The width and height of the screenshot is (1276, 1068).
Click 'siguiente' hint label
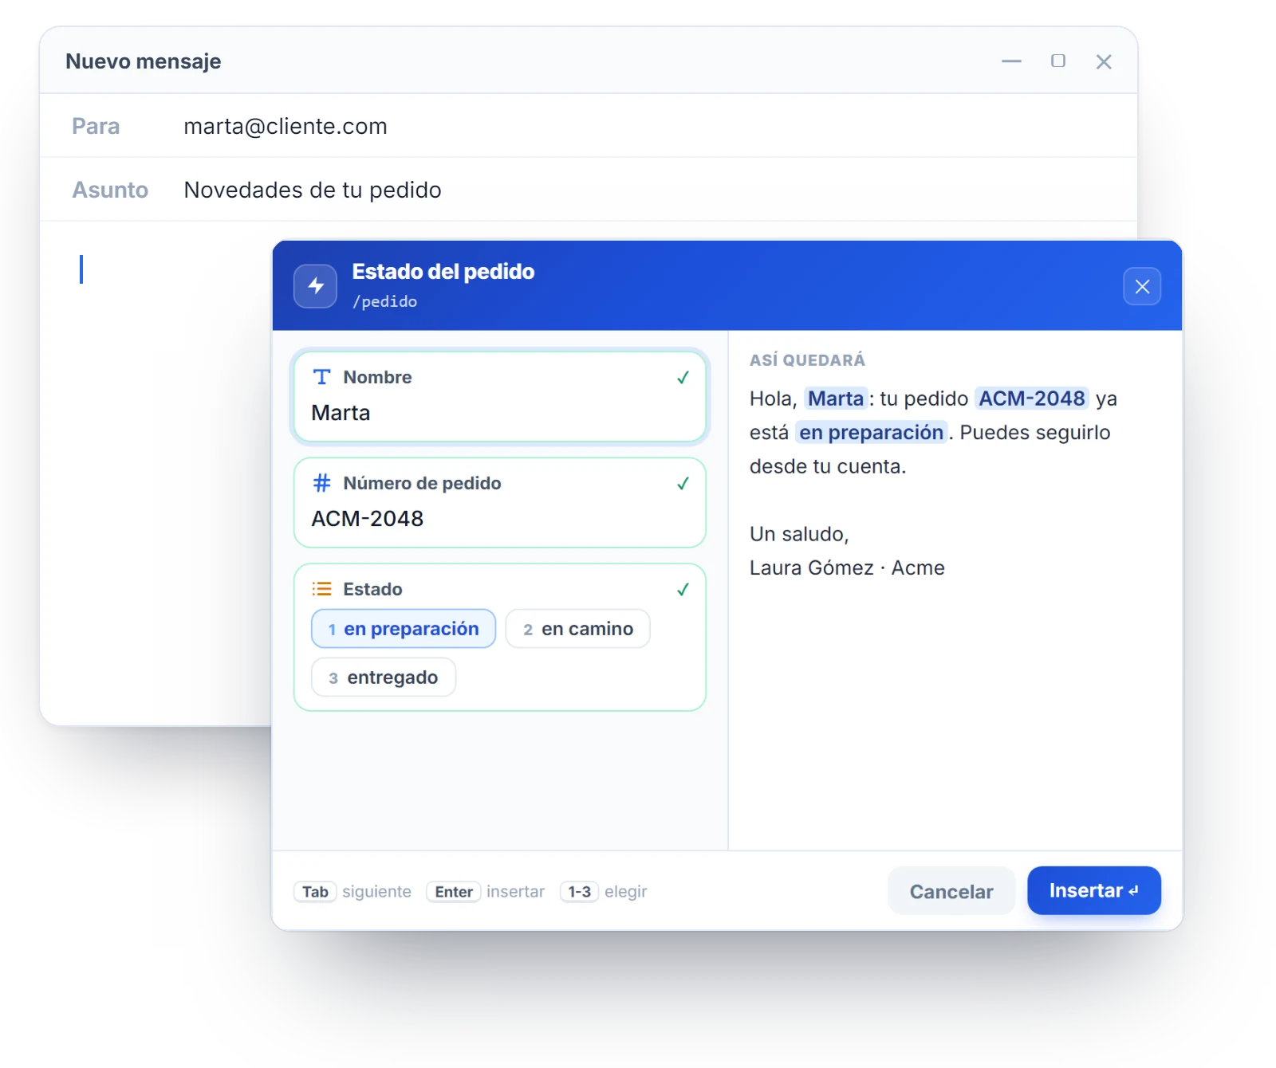pos(377,892)
